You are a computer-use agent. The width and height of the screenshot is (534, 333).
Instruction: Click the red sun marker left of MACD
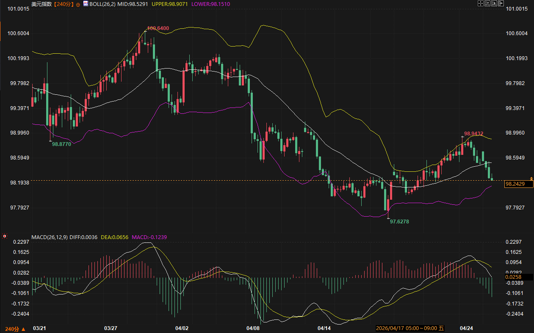point(5,236)
